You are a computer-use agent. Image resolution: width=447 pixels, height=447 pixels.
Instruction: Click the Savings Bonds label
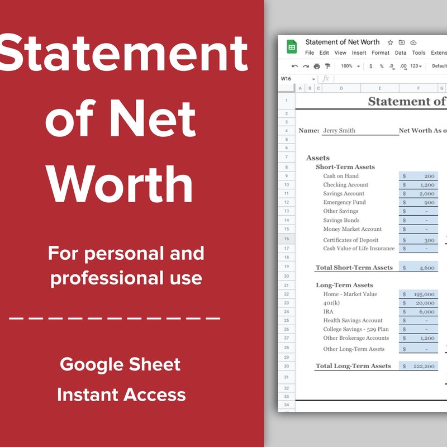click(x=341, y=220)
